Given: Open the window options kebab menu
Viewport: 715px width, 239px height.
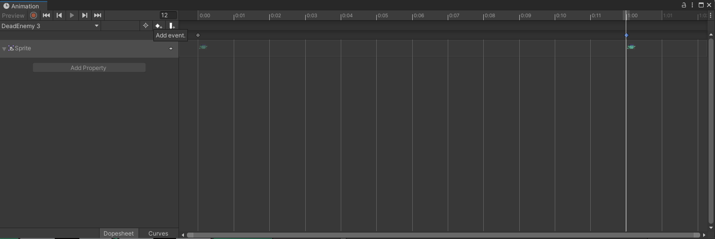Looking at the screenshot, I should (x=692, y=5).
